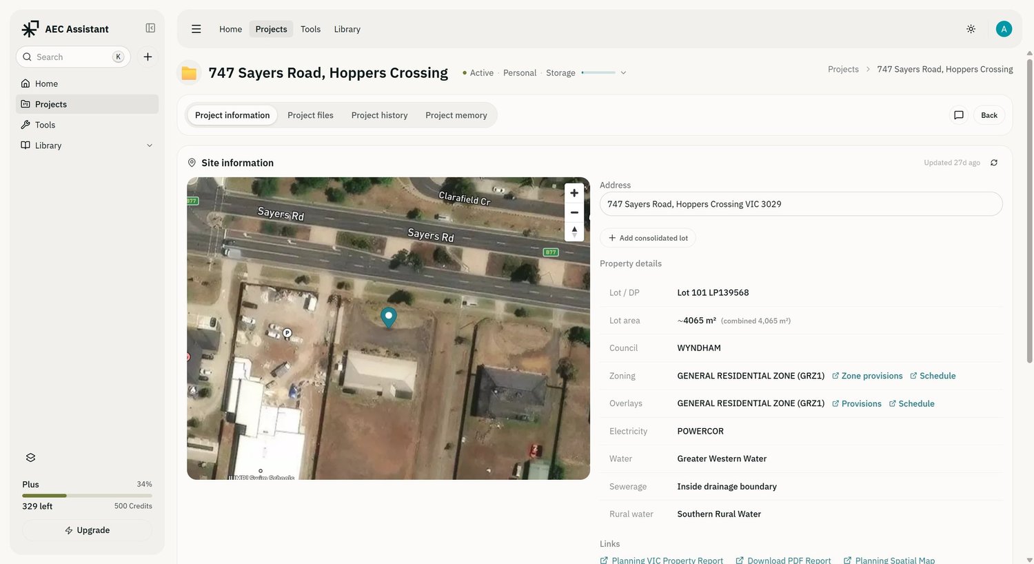Click Add consolidated lot button
This screenshot has height=564, width=1034.
648,238
